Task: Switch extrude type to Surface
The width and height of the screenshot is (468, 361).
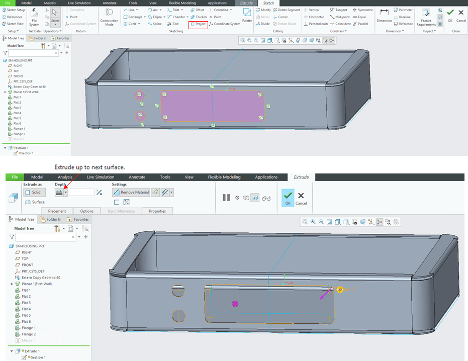Action: (34, 202)
